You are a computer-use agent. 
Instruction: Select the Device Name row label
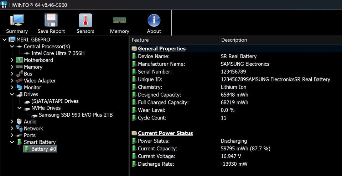click(x=154, y=57)
